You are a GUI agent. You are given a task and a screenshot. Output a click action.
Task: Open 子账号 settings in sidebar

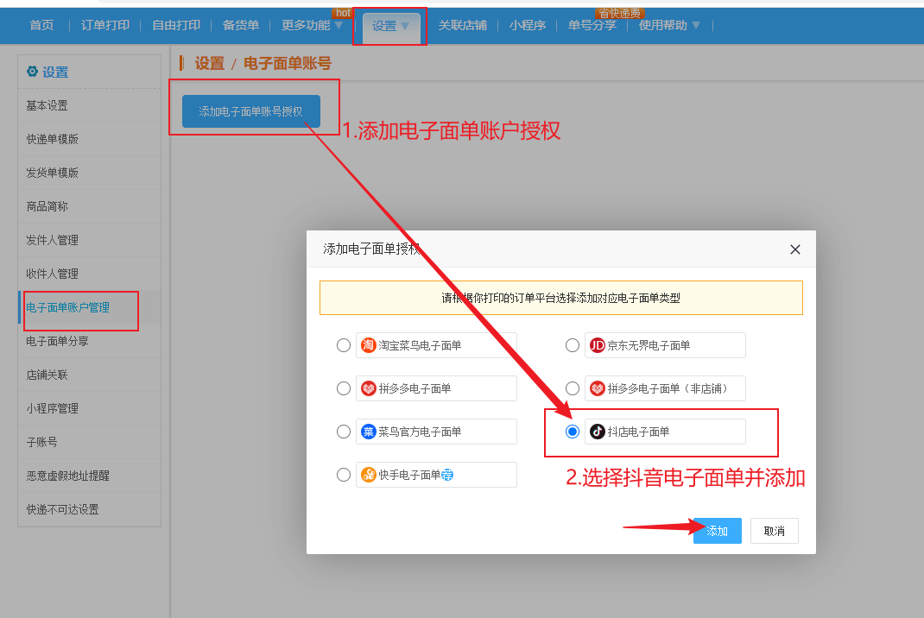click(90, 442)
